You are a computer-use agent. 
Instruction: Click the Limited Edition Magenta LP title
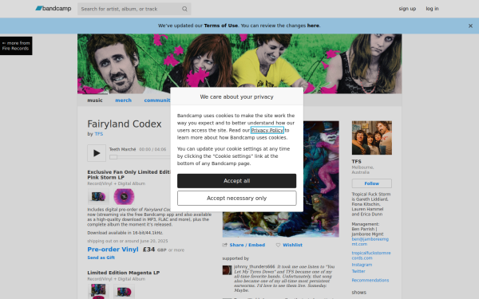pyautogui.click(x=124, y=273)
